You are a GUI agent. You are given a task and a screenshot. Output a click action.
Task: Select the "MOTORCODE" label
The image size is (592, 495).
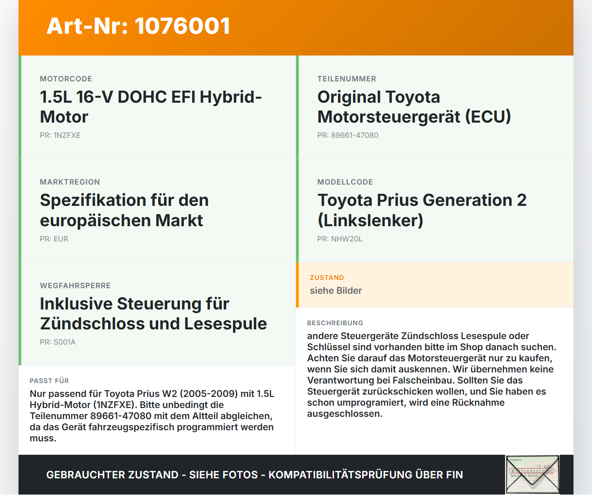pos(66,79)
